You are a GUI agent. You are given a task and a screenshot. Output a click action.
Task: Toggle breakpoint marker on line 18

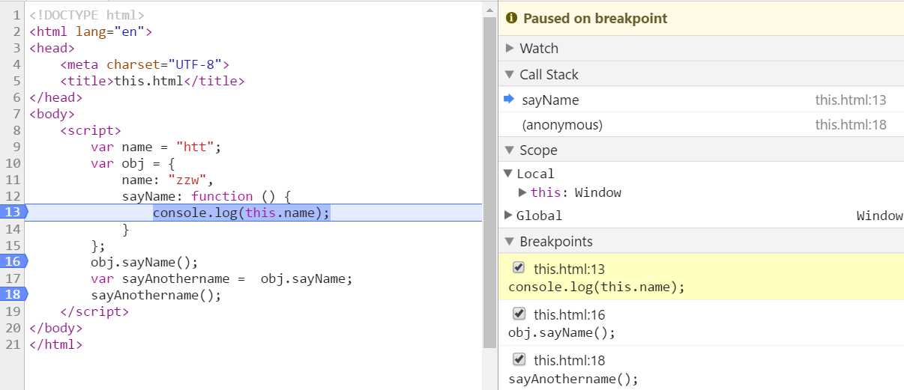[x=13, y=294]
